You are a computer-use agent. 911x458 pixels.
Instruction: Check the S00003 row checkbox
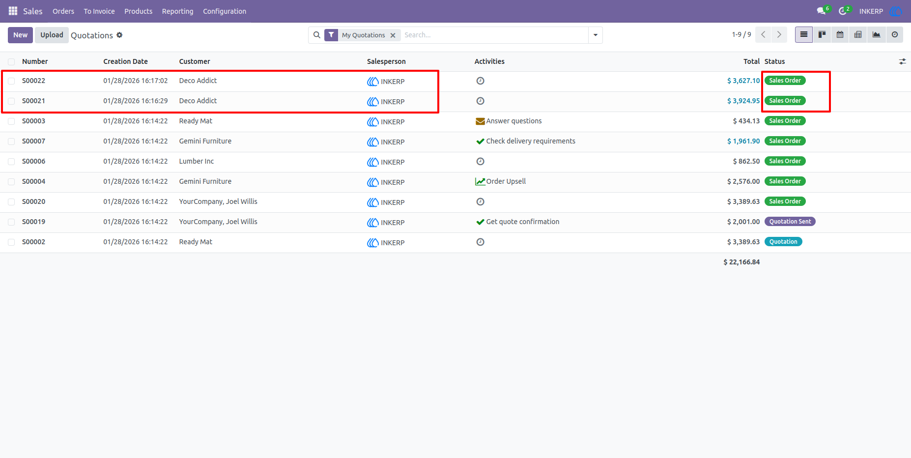11,121
